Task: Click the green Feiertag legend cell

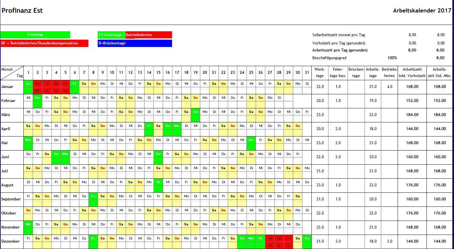Action: (x=35, y=35)
